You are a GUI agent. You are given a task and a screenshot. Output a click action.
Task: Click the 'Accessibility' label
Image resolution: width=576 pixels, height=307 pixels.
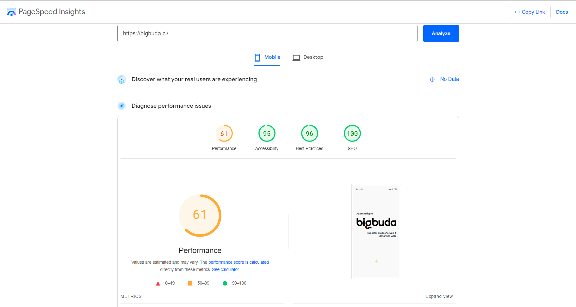[267, 148]
